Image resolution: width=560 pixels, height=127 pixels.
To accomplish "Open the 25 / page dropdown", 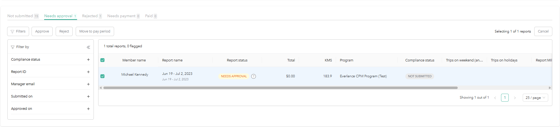I will tap(535, 98).
